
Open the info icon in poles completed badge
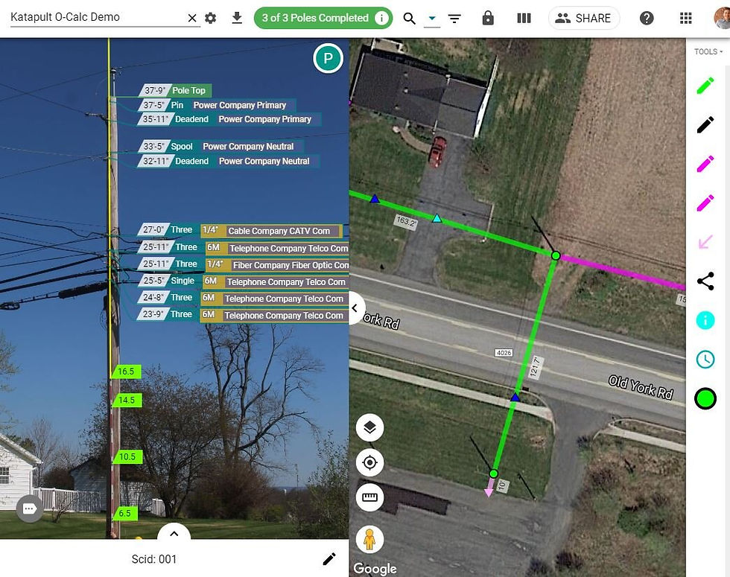click(381, 18)
